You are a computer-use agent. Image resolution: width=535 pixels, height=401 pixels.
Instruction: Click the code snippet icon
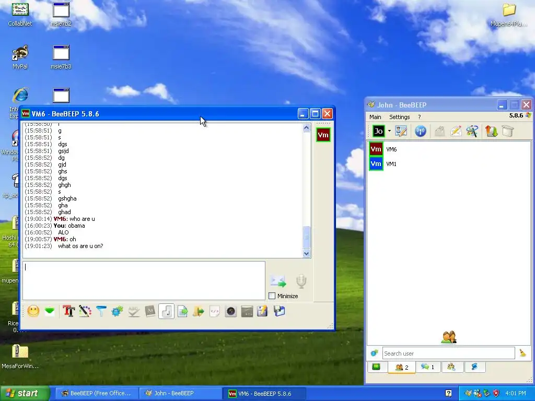215,311
